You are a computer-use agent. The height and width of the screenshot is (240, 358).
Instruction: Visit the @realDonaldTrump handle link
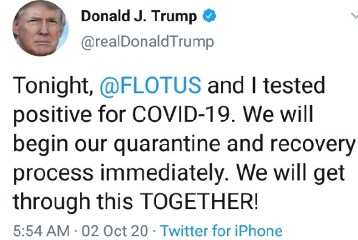[x=147, y=41]
